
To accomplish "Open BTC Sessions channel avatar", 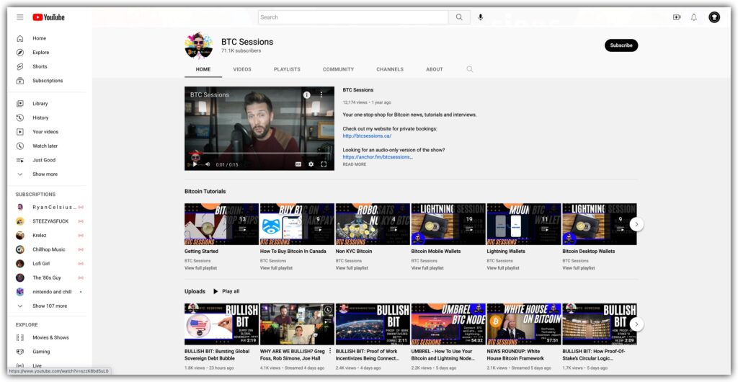I will tap(199, 45).
